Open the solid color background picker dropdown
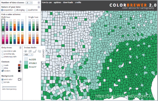Viewport: 158px width, 101px height. pos(20,79)
